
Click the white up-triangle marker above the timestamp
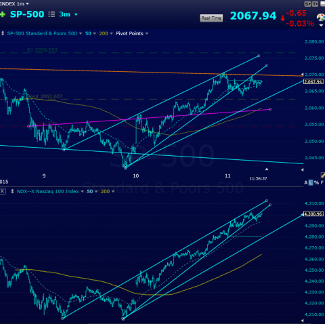(267, 169)
